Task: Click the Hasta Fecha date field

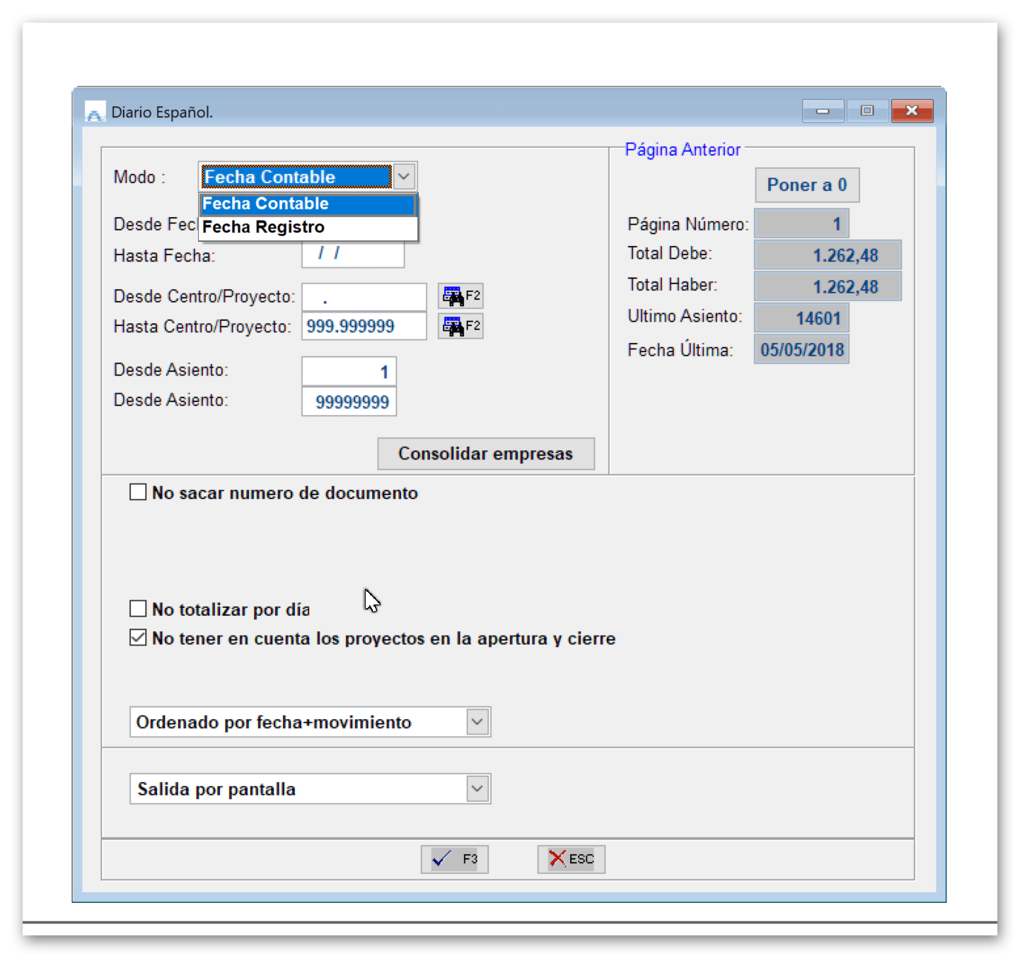Action: coord(352,255)
